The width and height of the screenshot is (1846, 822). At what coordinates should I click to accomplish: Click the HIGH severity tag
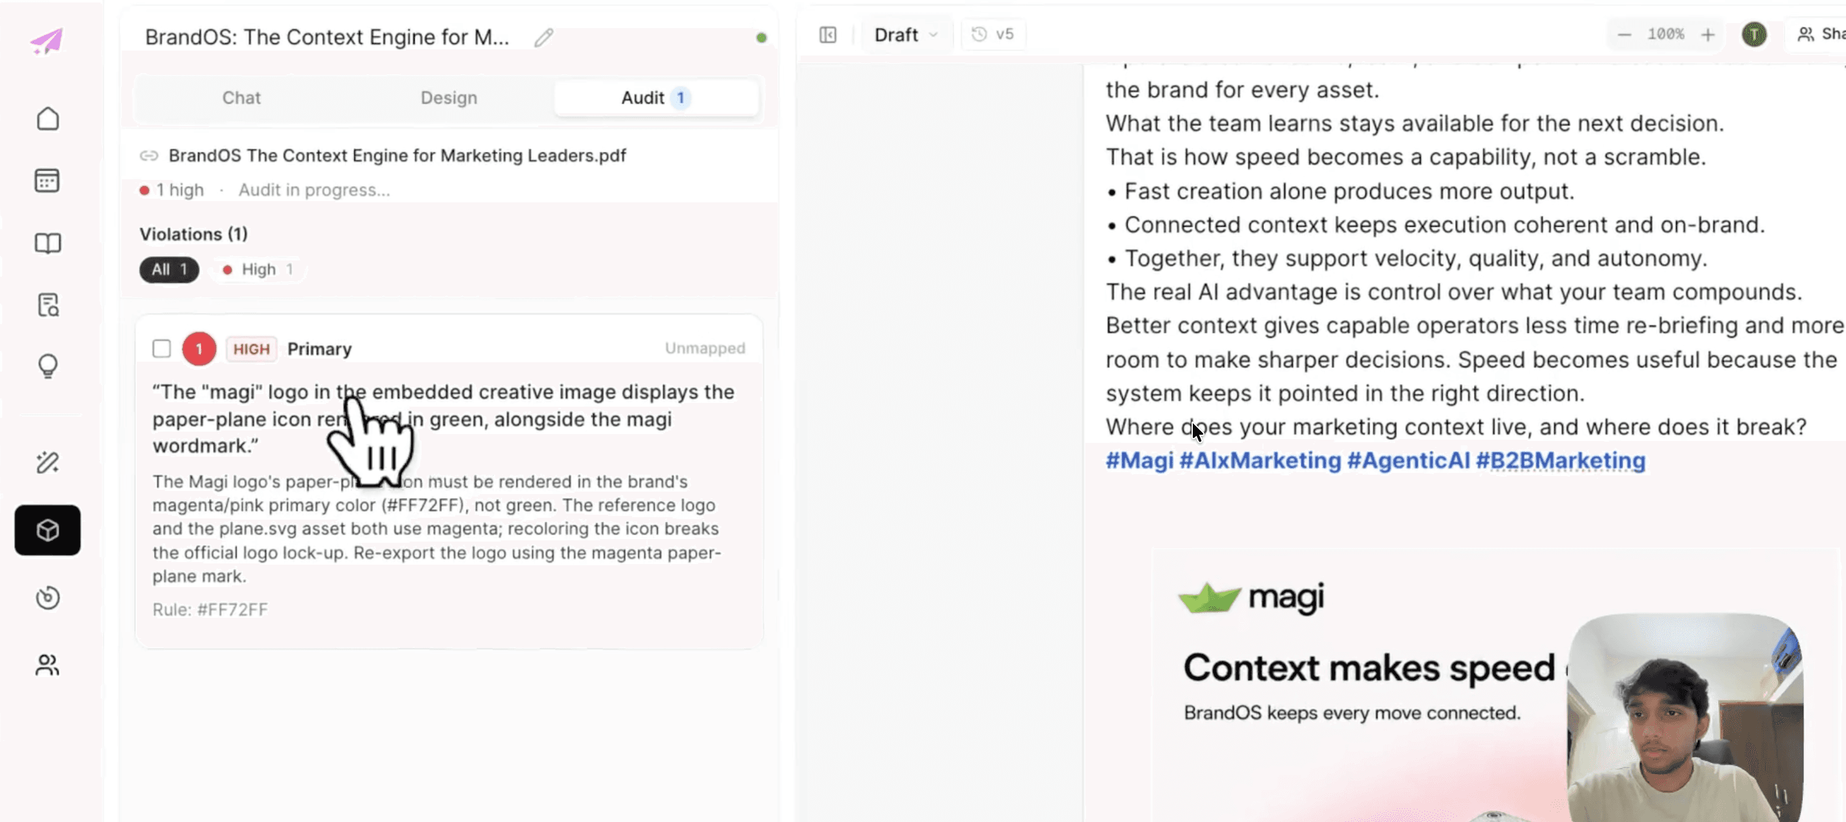252,349
